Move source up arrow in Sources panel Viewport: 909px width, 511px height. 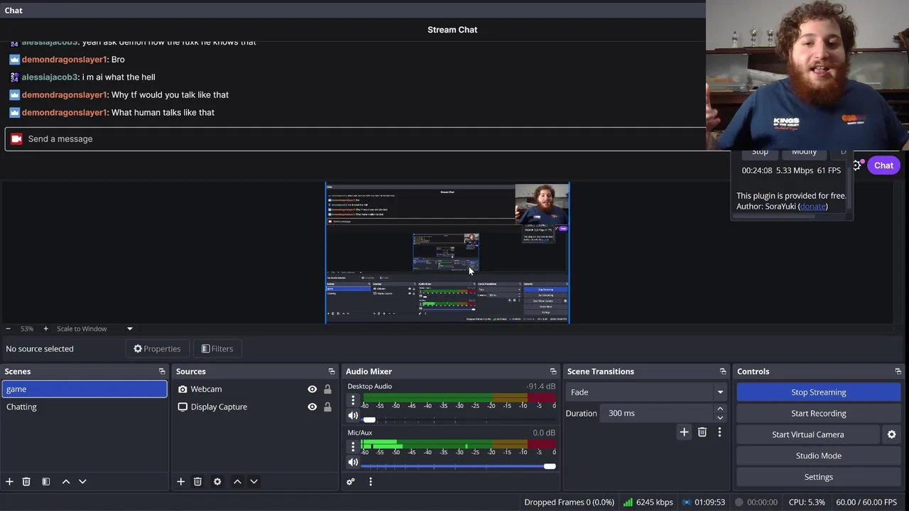pos(237,481)
